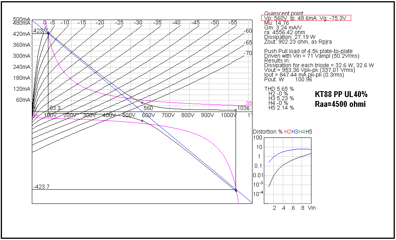Click the '900V' voltage axis label
396x240 pixels.
point(208,115)
